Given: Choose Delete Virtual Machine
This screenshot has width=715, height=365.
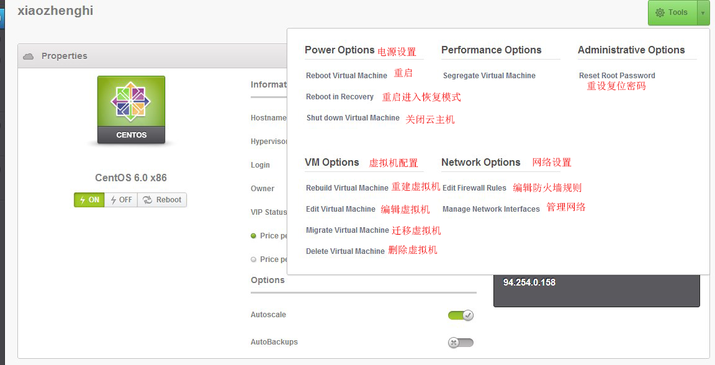Looking at the screenshot, I should point(345,251).
